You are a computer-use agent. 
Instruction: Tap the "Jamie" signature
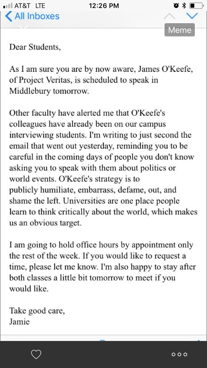coord(19,322)
